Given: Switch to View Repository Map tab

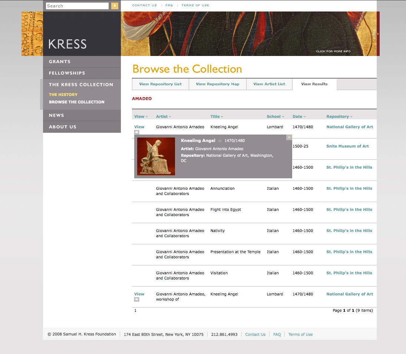Looking at the screenshot, I should click(218, 84).
